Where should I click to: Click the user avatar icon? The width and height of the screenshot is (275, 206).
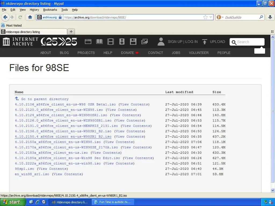coord(161,42)
